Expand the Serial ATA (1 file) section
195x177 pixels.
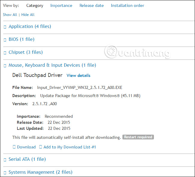point(27,159)
